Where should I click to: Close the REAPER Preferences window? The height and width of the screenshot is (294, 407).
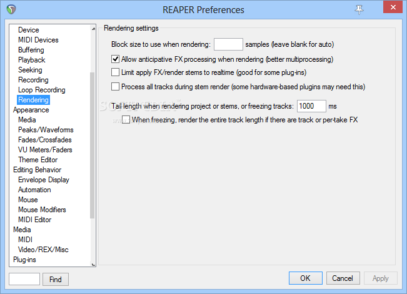click(393, 7)
